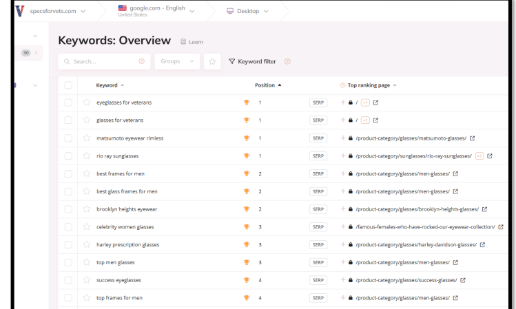Click the help icon next to Keyword filter
Viewport: 516px width, 309px height.
tap(287, 61)
